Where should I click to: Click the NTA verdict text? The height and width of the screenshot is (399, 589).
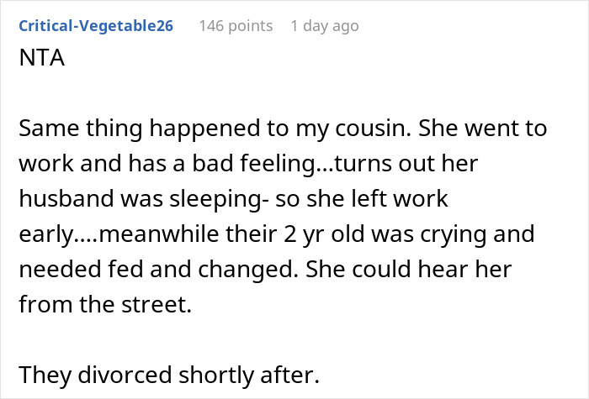(39, 63)
